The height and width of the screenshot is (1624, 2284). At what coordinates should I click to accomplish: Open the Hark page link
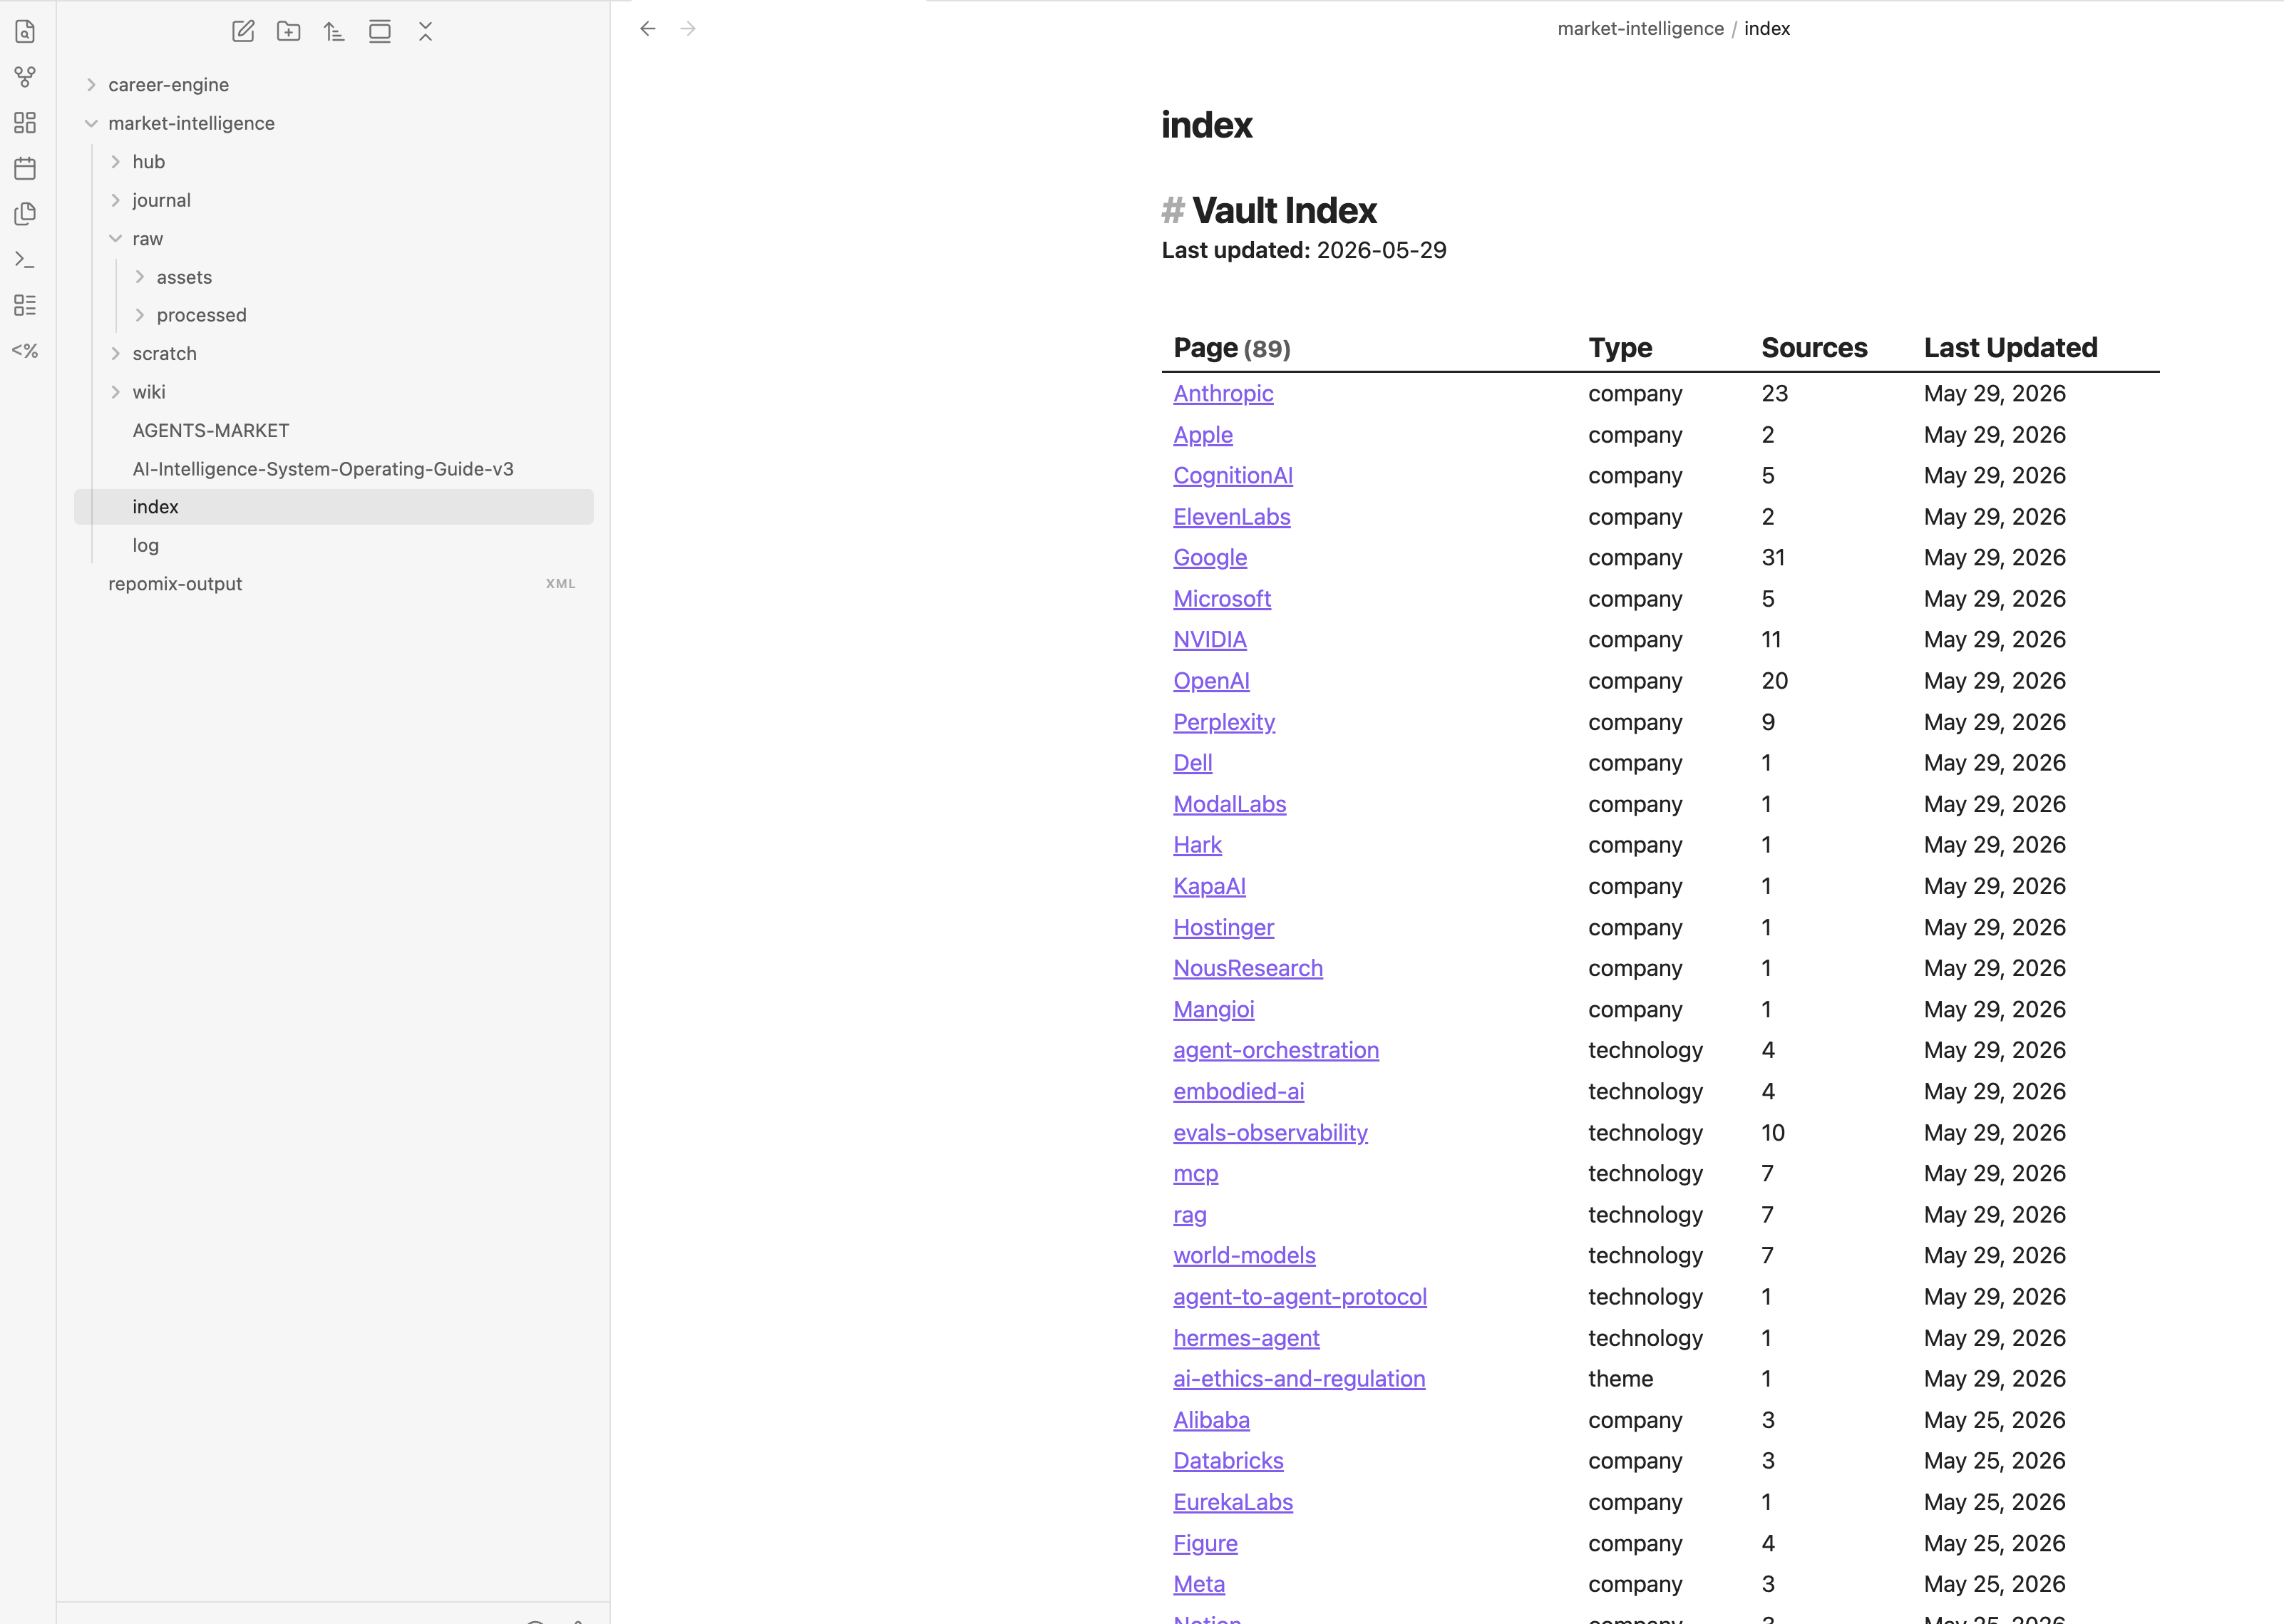click(x=1197, y=845)
